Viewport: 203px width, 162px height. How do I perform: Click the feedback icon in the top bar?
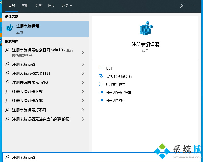click(x=182, y=6)
